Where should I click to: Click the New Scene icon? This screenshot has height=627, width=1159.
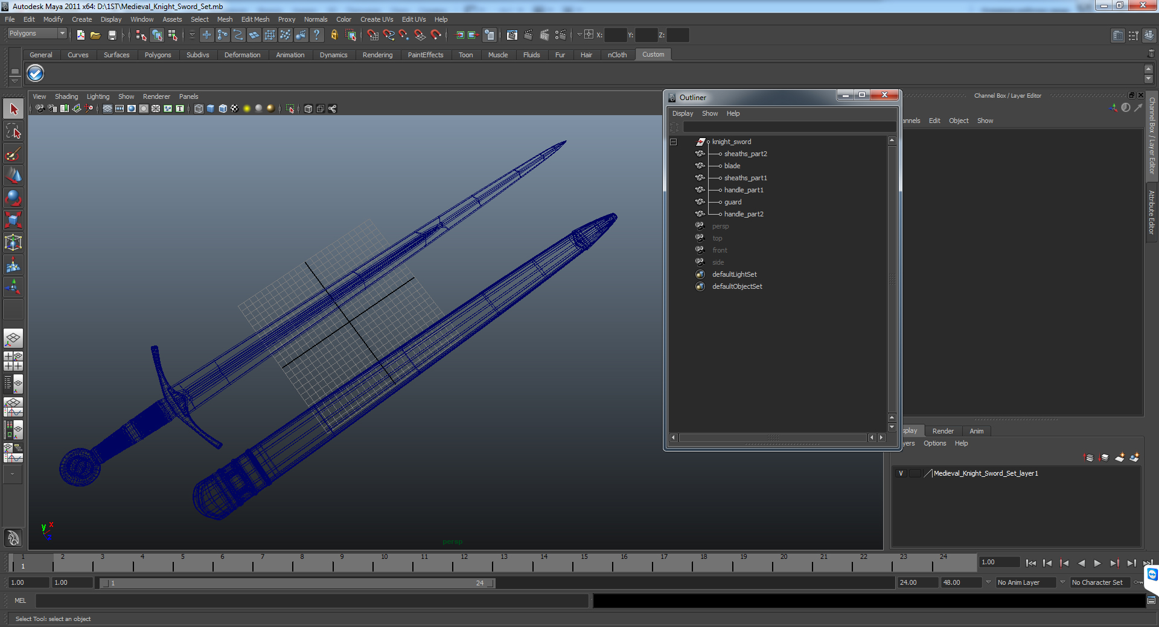pyautogui.click(x=80, y=35)
